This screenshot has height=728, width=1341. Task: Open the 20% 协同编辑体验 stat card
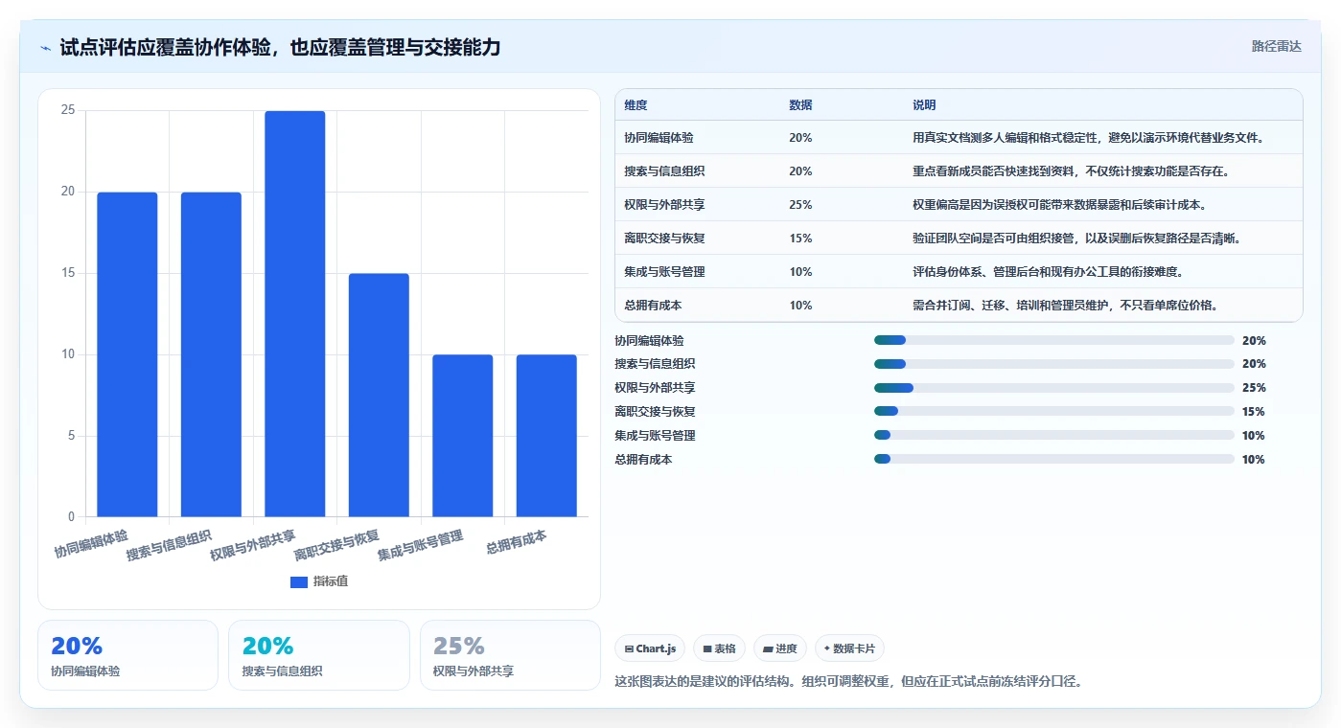coord(127,655)
